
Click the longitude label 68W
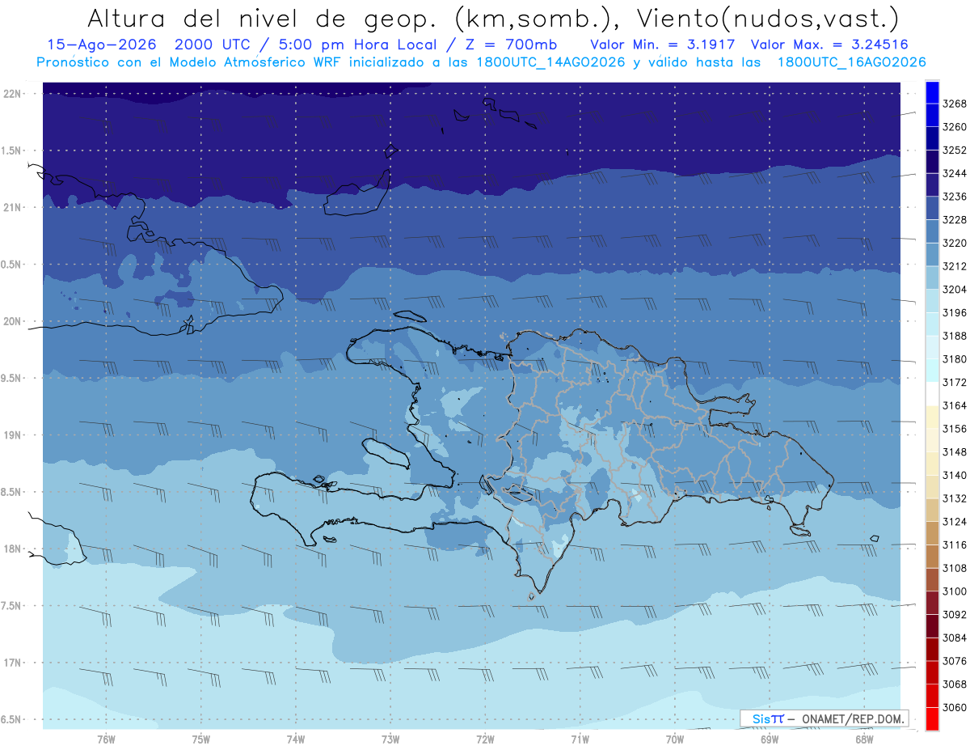tap(864, 739)
